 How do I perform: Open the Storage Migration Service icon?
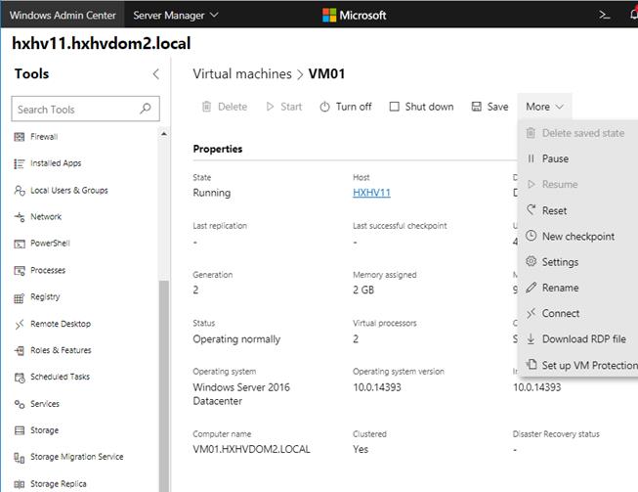20,458
